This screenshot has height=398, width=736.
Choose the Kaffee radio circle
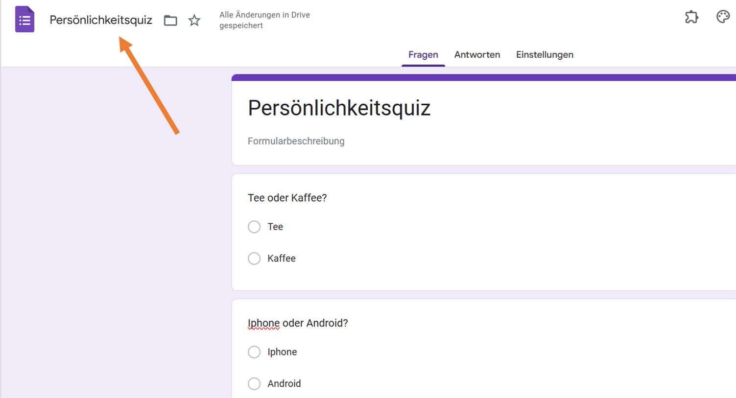(254, 258)
